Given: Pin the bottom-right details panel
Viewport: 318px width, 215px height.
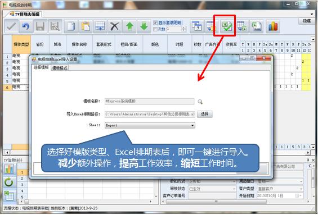Looking at the screenshot, I should pos(308,160).
